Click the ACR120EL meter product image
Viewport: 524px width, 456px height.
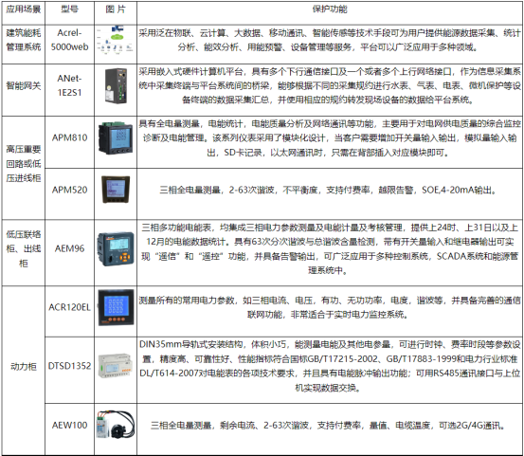click(x=116, y=307)
